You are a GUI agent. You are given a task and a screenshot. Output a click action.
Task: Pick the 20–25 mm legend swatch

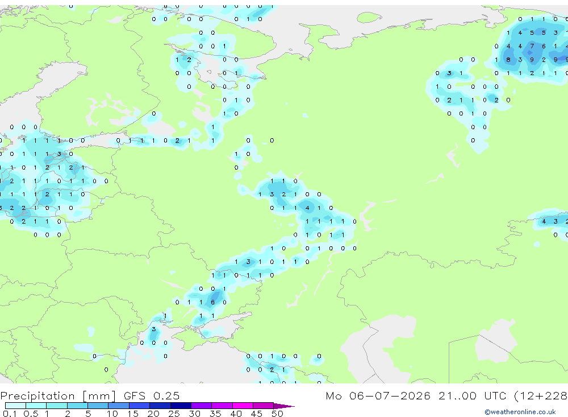point(160,406)
